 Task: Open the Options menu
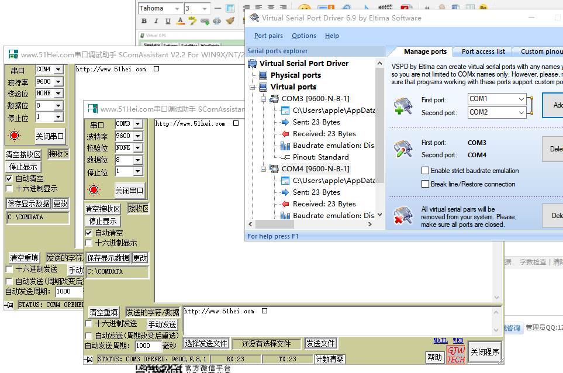click(304, 36)
